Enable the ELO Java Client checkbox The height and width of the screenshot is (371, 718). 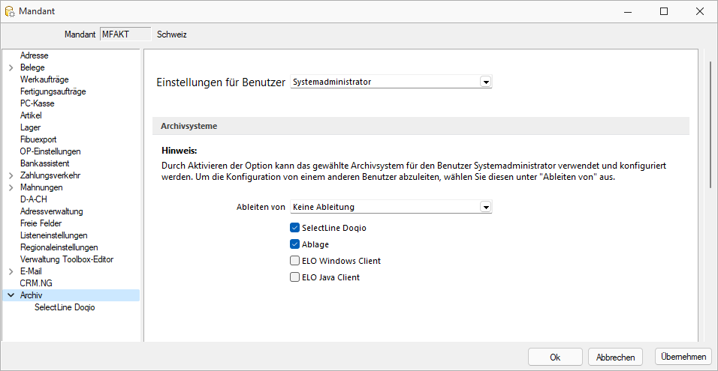tap(294, 277)
